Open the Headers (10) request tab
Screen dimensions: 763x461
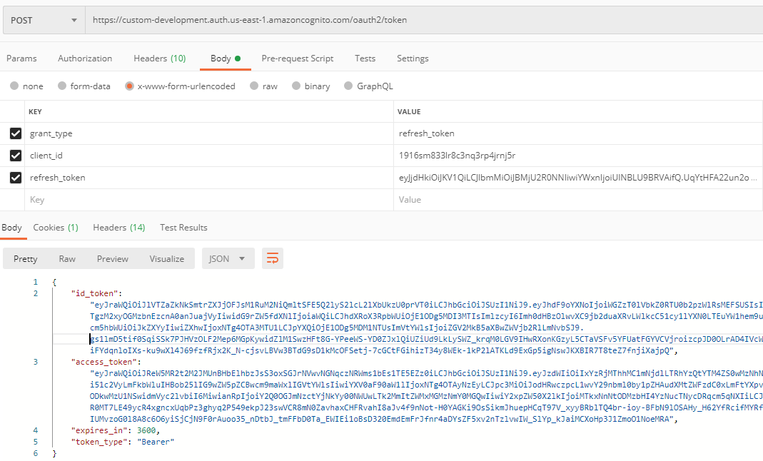coord(159,58)
